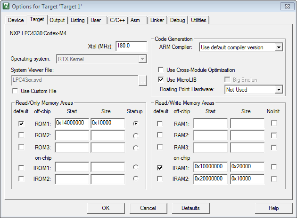Click the IRAM2 Start address field

click(x=210, y=179)
